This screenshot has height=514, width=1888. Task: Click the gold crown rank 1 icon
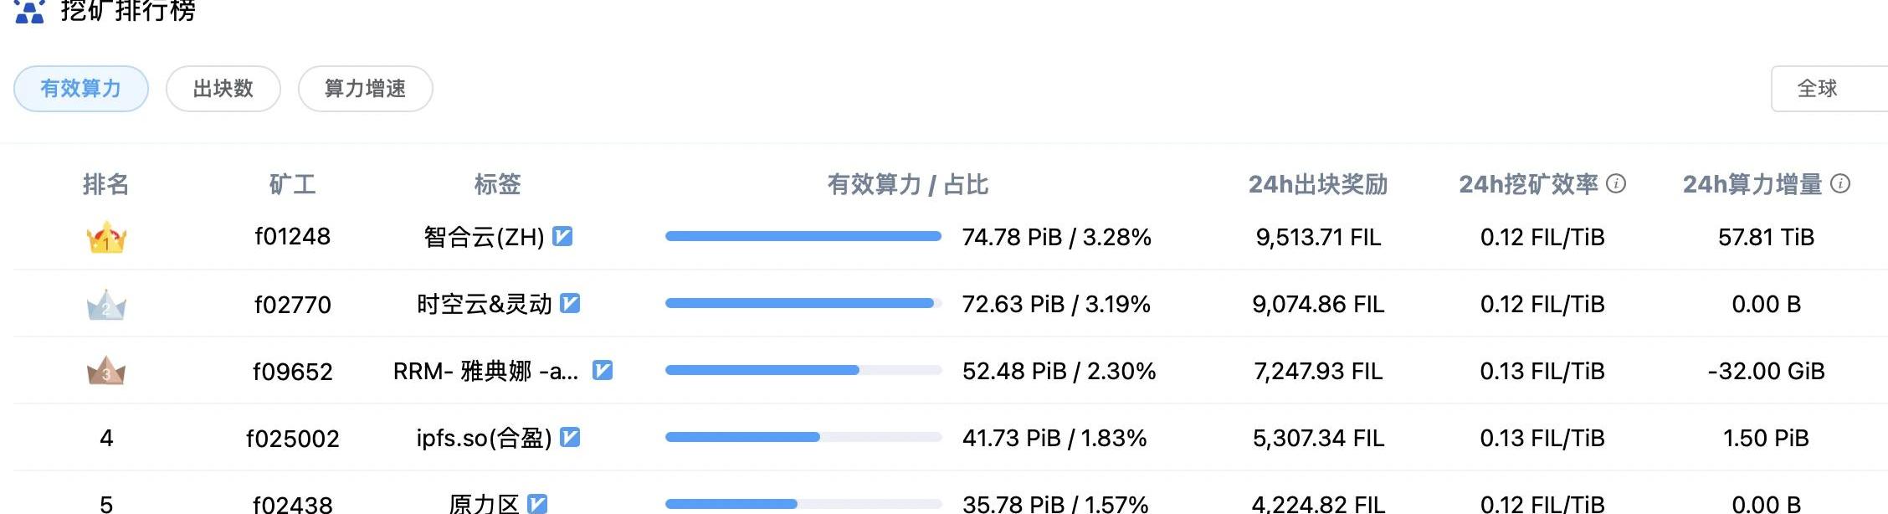pos(106,238)
